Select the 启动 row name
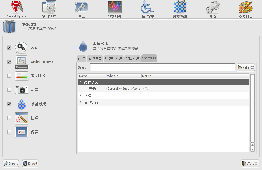Viewport: 262px width, 170px height. 92,89
